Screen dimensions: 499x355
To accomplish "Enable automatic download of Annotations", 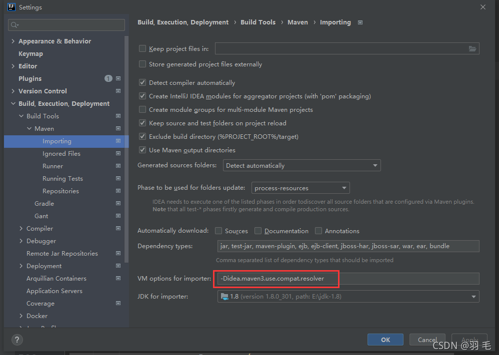I will pos(318,231).
